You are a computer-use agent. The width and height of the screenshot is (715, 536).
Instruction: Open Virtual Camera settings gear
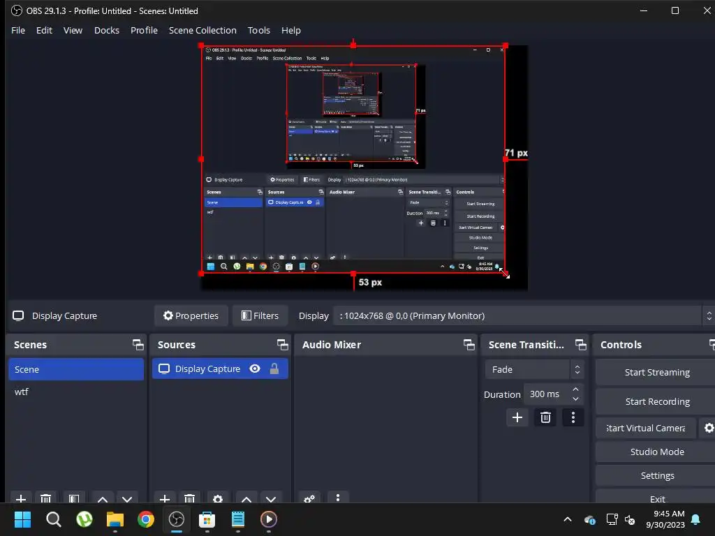tap(709, 428)
